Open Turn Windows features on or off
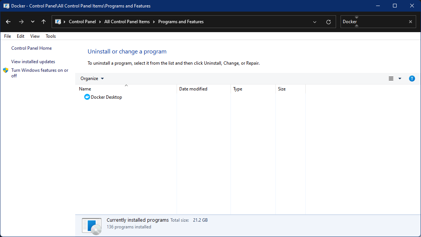 coord(39,73)
